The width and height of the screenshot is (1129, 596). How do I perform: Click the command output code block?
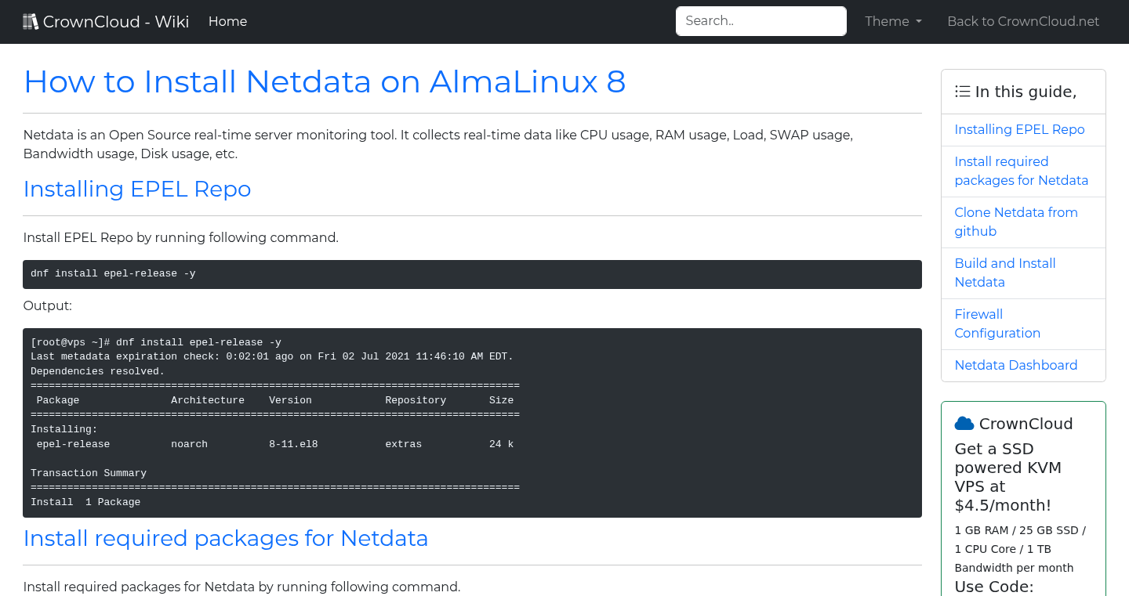pos(471,423)
